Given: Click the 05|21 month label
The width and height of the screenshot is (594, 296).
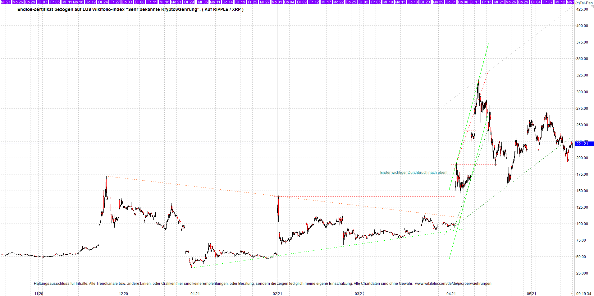Looking at the screenshot, I should (x=532, y=294).
